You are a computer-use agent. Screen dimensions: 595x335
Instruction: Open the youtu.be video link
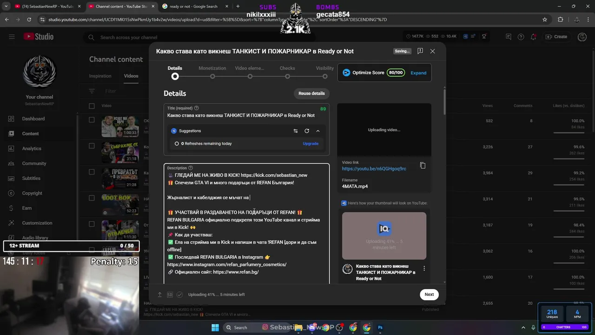coord(374,169)
